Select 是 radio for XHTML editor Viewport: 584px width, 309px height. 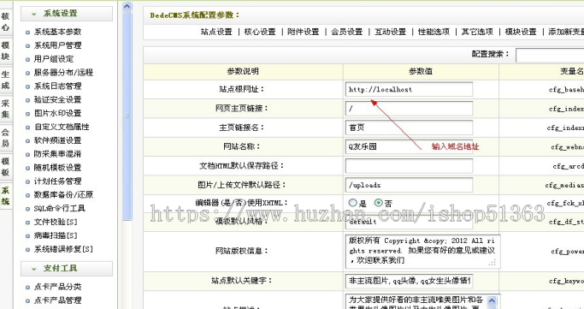click(353, 203)
